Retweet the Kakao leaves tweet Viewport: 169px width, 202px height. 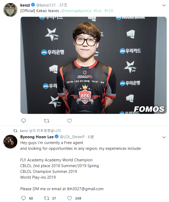click(46, 121)
